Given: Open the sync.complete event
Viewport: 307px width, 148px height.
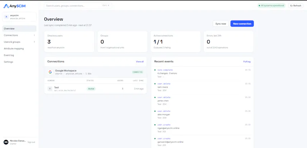Looking at the screenshot, I should (x=202, y=73).
